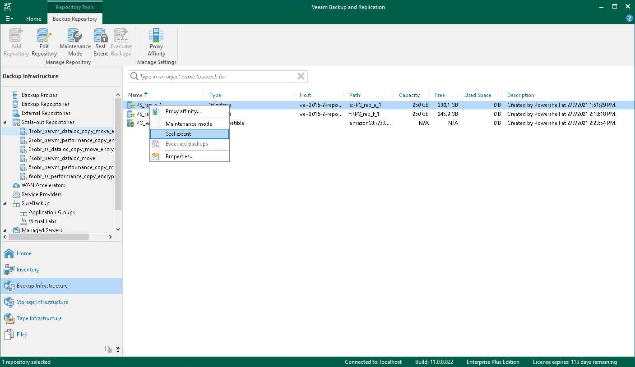Image resolution: width=635 pixels, height=367 pixels.
Task: Select the 4sobr_pervm_dataloc_move repository
Action: coord(62,158)
